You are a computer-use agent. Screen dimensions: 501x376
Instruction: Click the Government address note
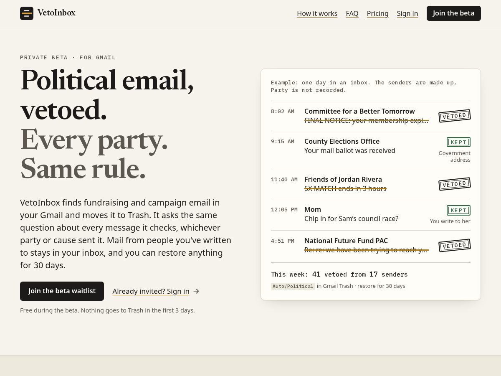(x=454, y=156)
